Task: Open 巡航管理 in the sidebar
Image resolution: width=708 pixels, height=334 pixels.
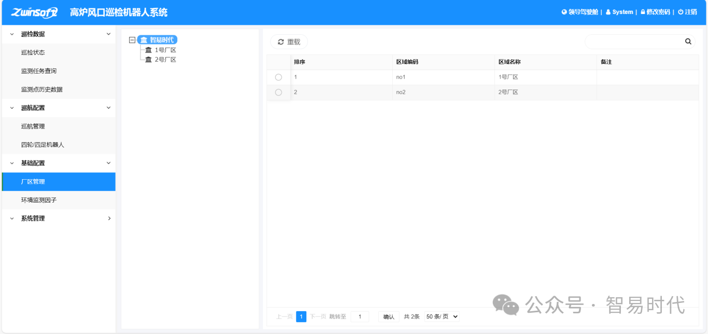Action: point(33,126)
